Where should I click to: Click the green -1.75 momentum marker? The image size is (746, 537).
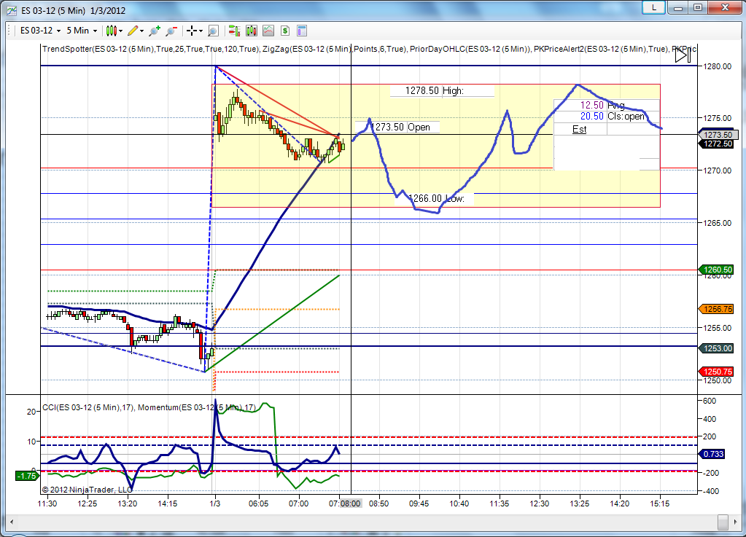26,476
